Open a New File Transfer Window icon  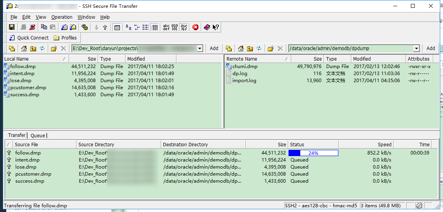73,27
